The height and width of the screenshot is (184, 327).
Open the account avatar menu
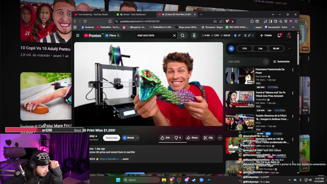[x=289, y=36]
